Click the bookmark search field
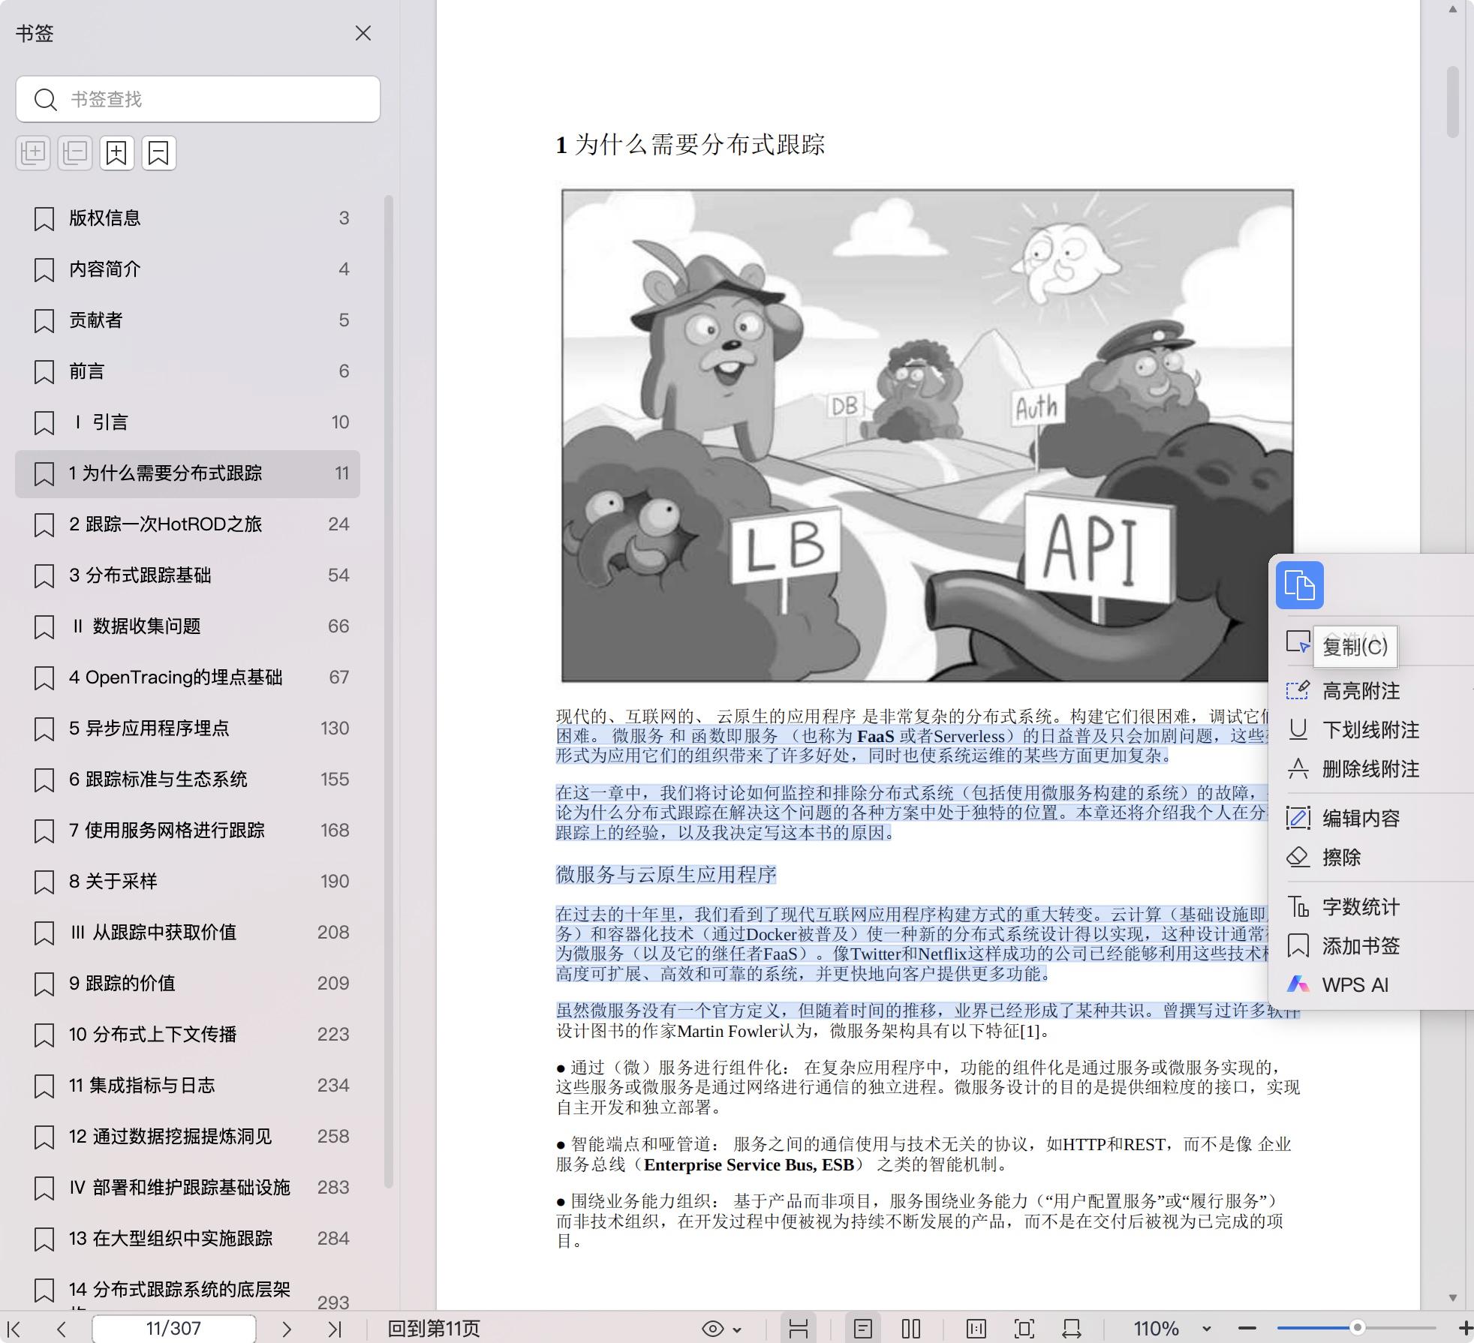1474x1343 pixels. tap(198, 99)
